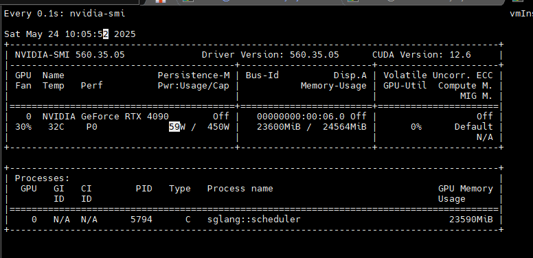Click the 'MIG M.' column label

[477, 96]
